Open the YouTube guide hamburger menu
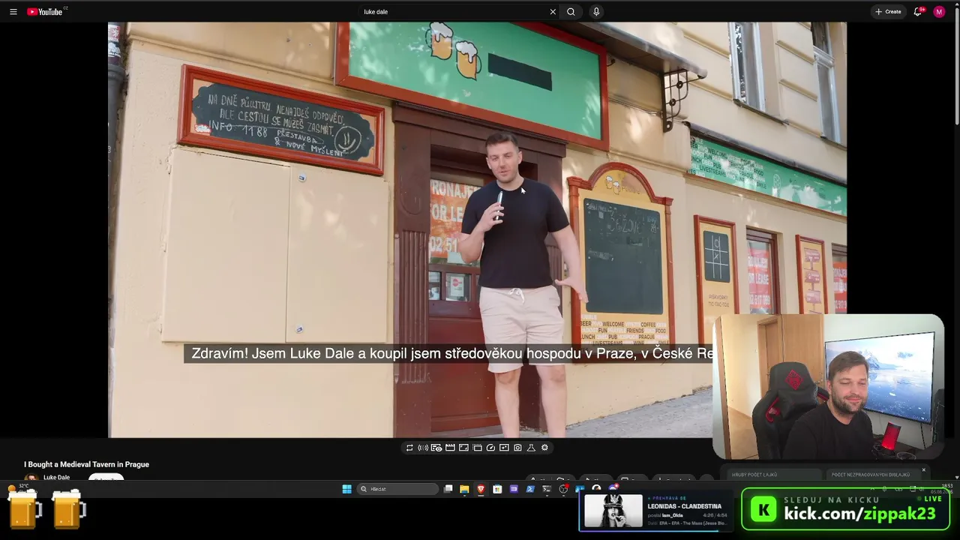This screenshot has height=540, width=960. (x=13, y=12)
